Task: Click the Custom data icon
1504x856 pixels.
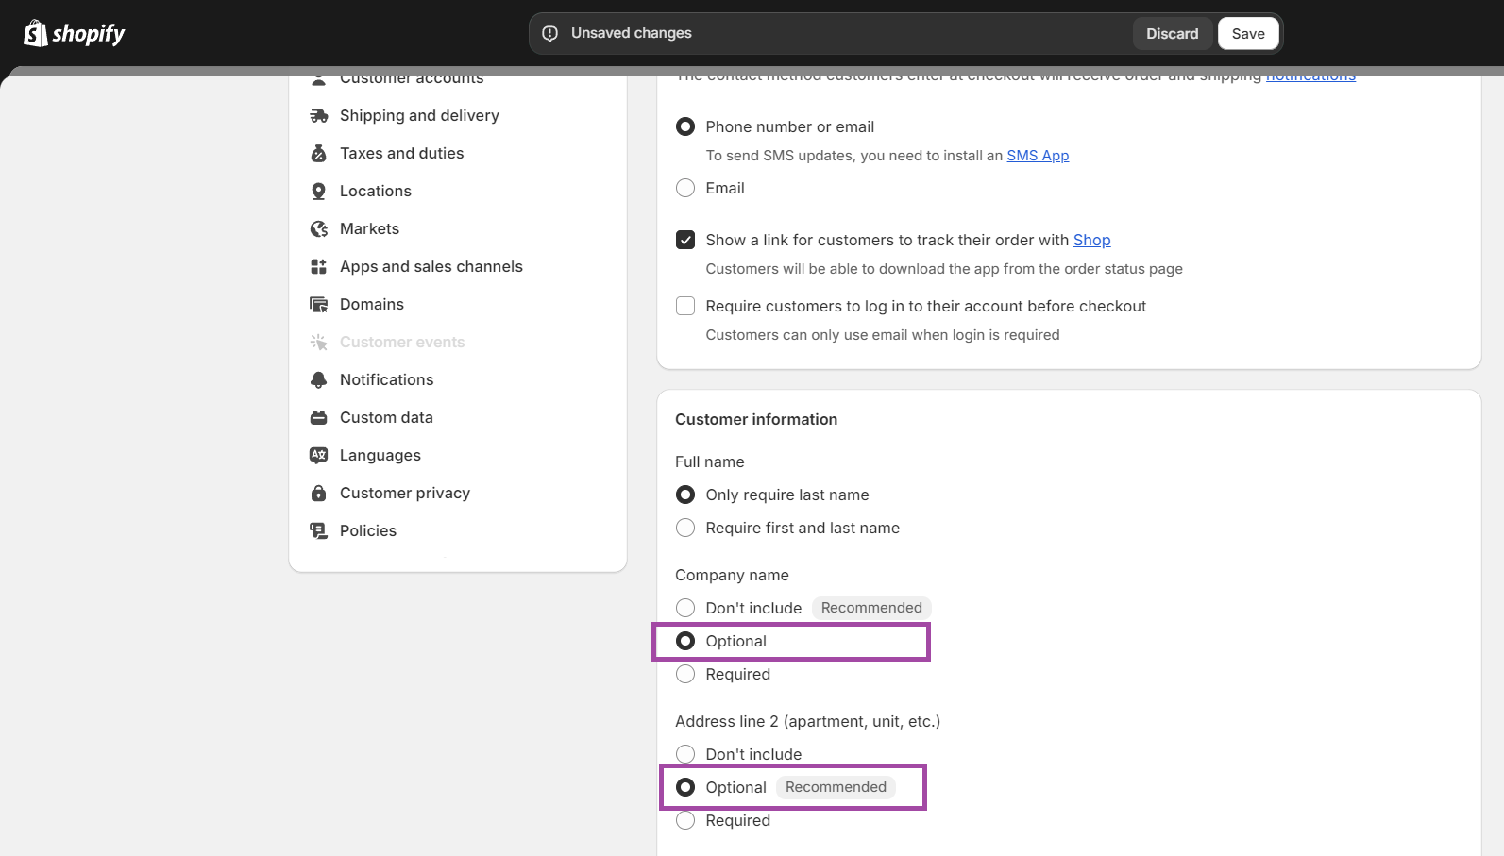Action: tap(319, 418)
